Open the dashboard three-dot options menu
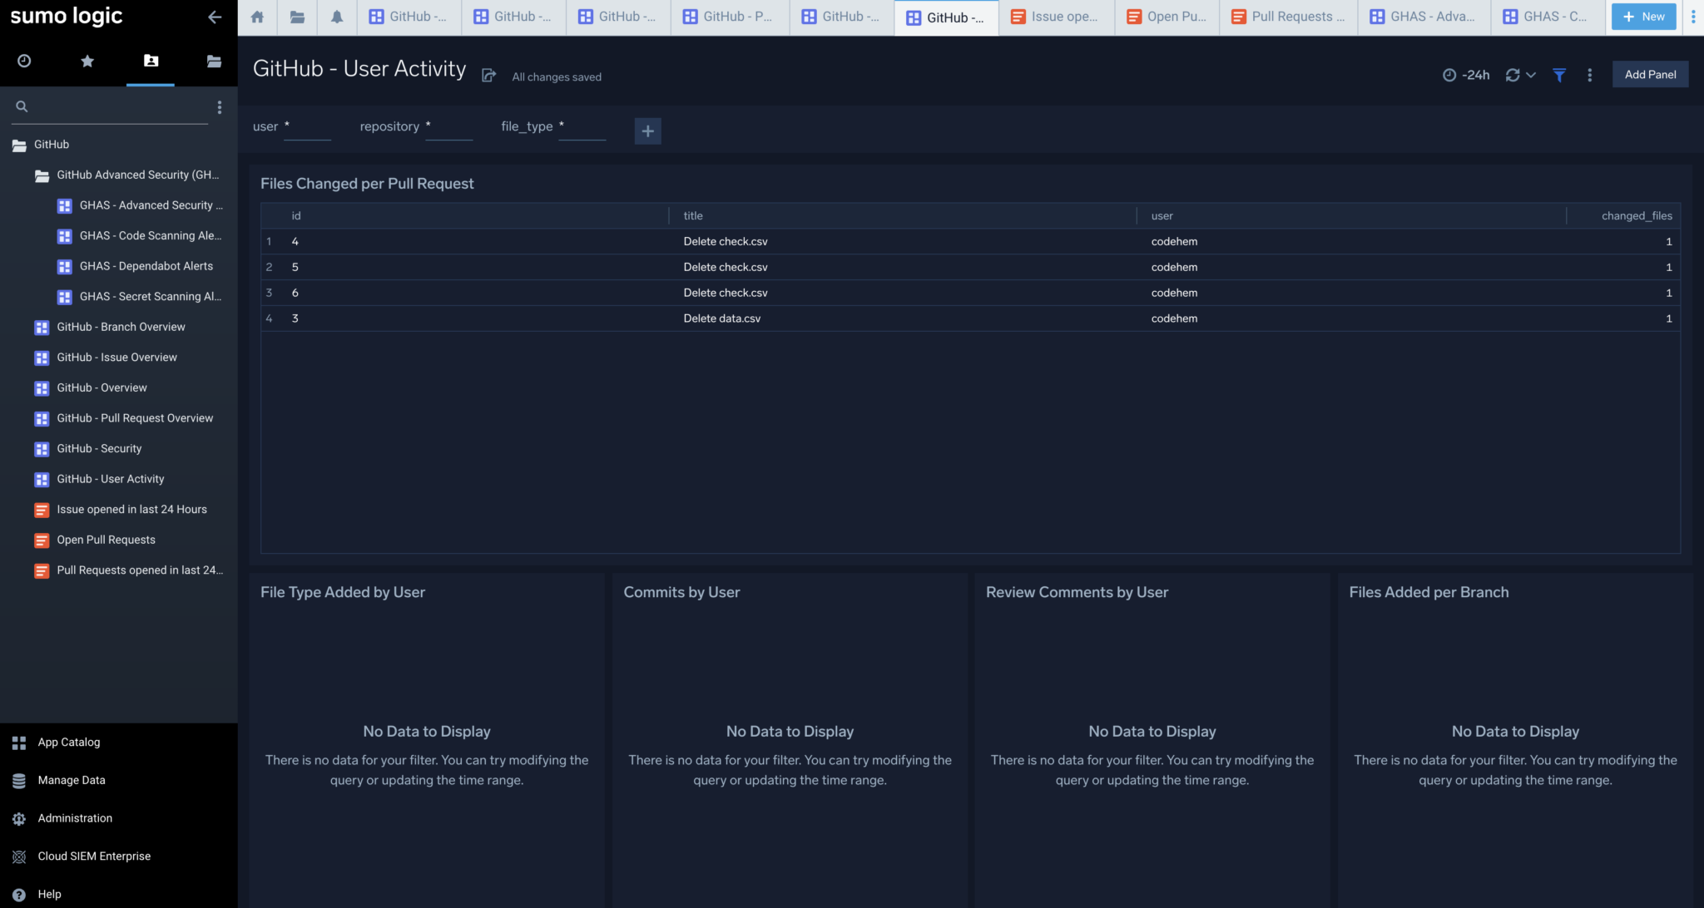 (x=1589, y=75)
